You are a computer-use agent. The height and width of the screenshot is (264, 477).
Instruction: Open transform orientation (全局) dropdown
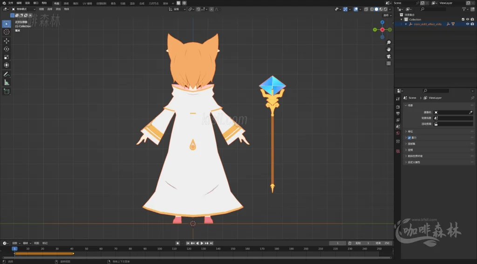coord(177,9)
